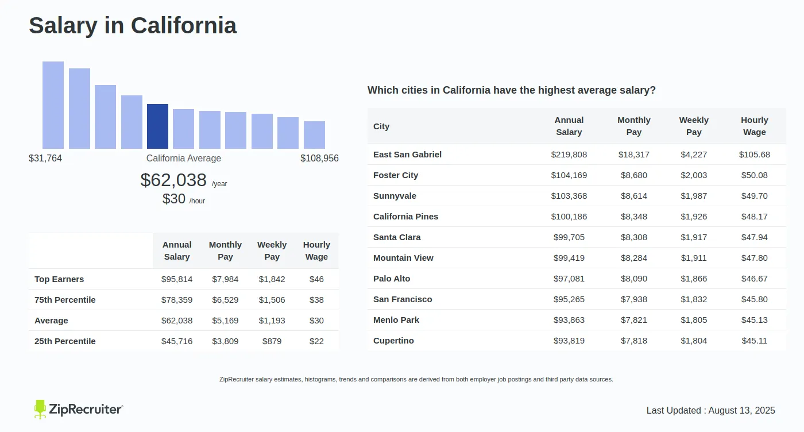Click the shortest histogram bar at far right
This screenshot has width=804, height=432.
point(314,135)
